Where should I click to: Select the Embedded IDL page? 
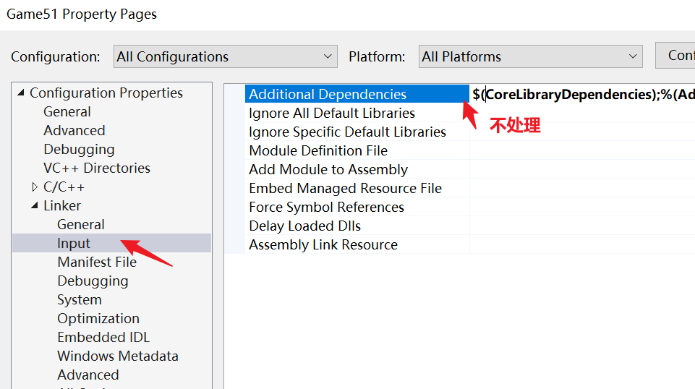tap(103, 337)
